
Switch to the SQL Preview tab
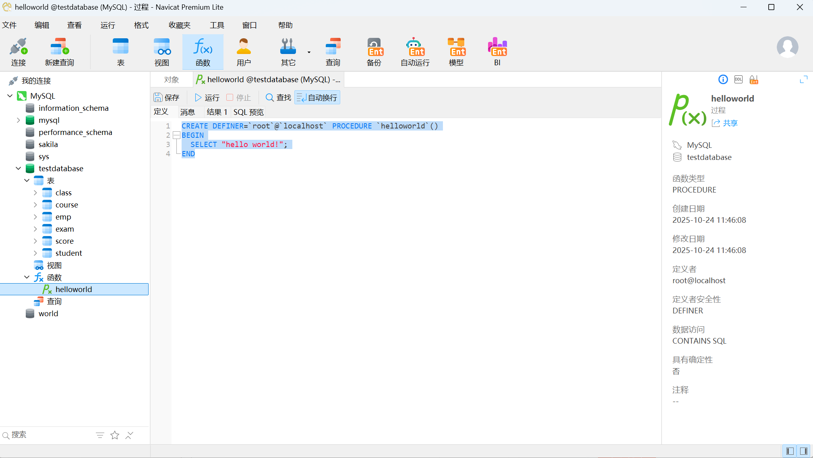pyautogui.click(x=248, y=112)
